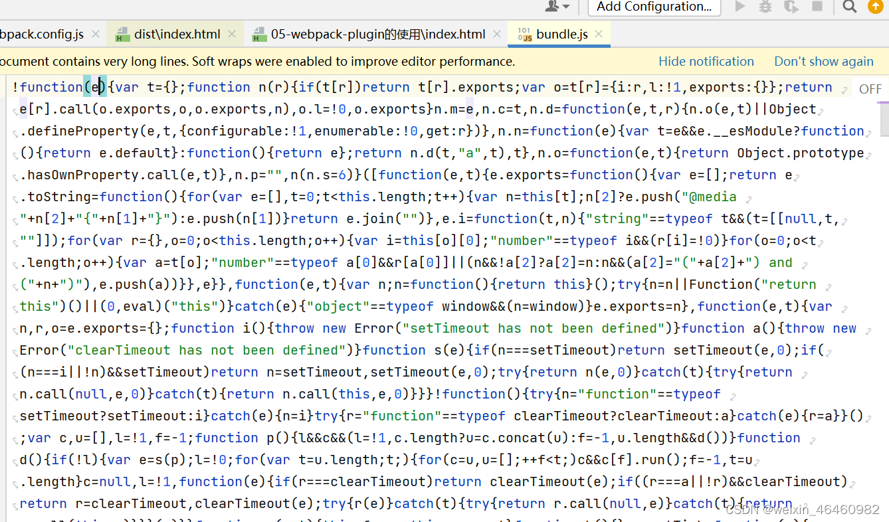Viewport: 889px width, 522px height.
Task: Close the dist\index.html tab
Action: coord(232,35)
